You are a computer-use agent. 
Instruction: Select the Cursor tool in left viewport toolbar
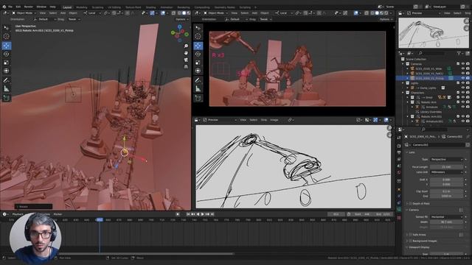click(7, 36)
